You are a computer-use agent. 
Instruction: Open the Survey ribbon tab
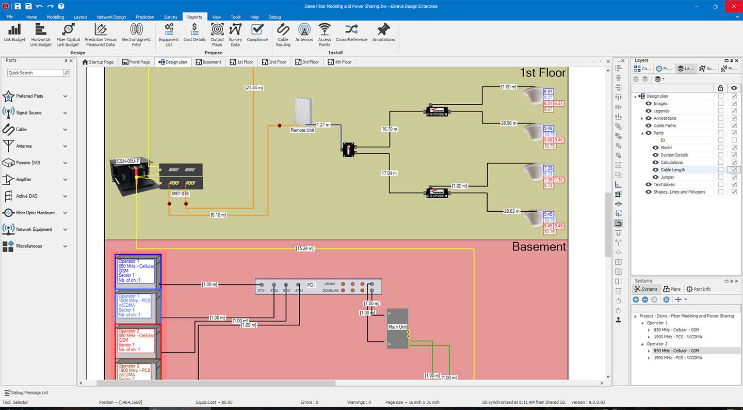[x=171, y=17]
